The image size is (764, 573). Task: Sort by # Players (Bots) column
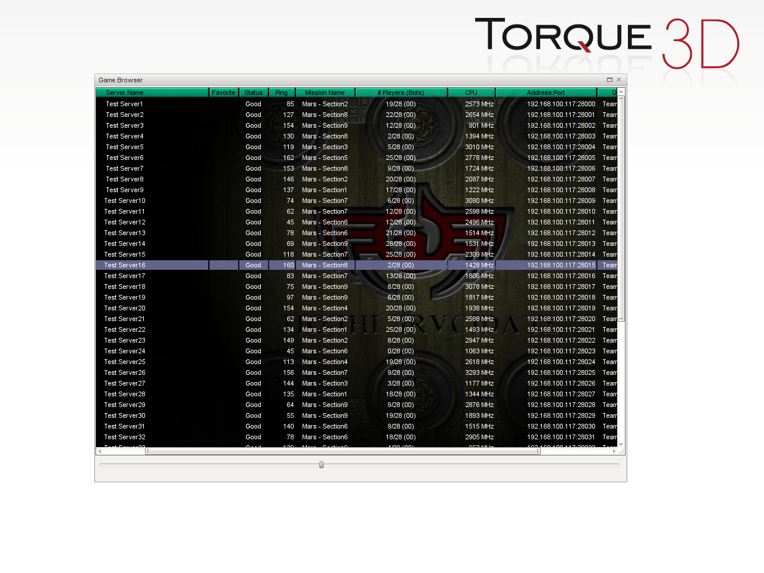(401, 93)
